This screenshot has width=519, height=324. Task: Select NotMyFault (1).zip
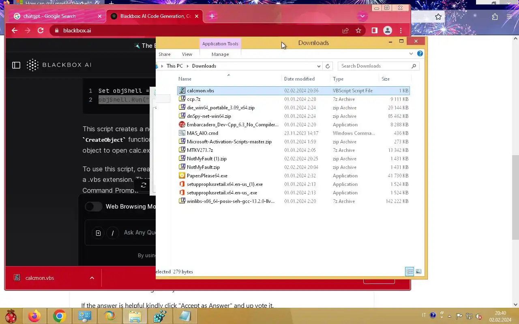pos(206,159)
